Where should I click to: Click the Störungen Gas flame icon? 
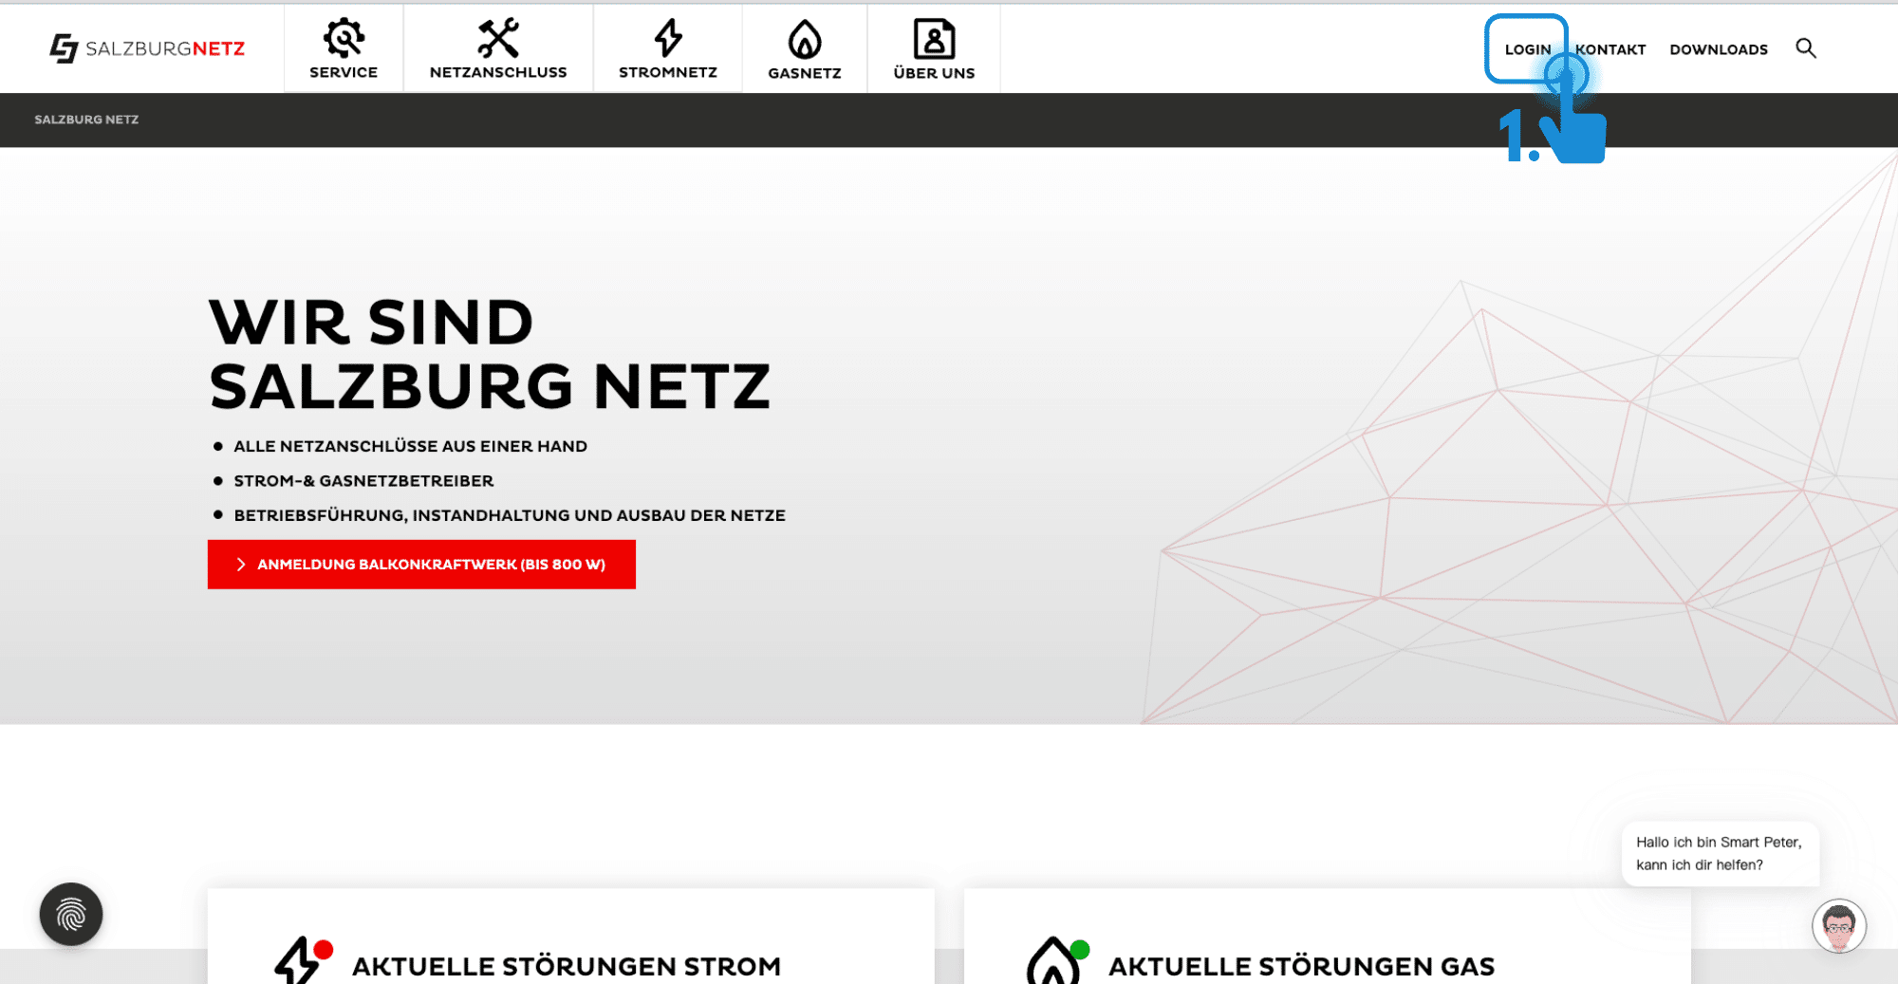(x=1056, y=960)
